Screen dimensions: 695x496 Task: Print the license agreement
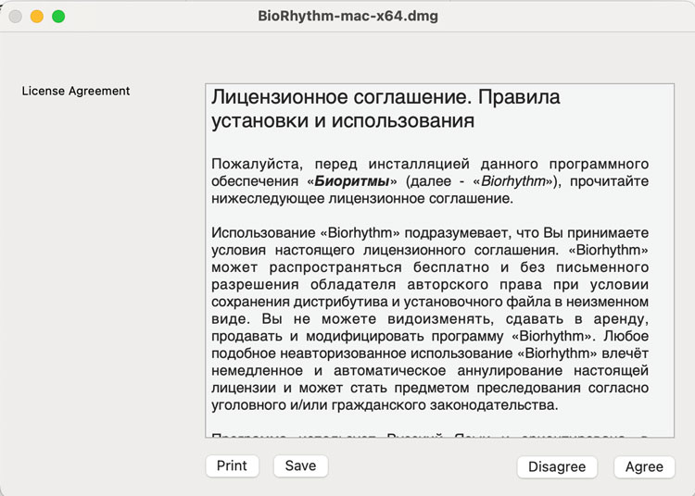232,465
